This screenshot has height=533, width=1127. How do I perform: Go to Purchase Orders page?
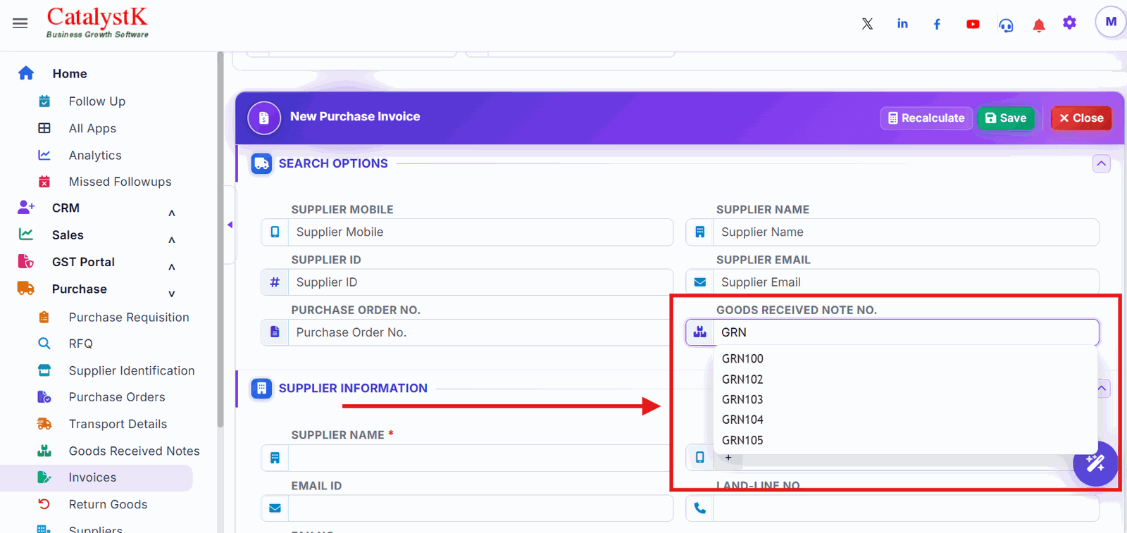117,397
